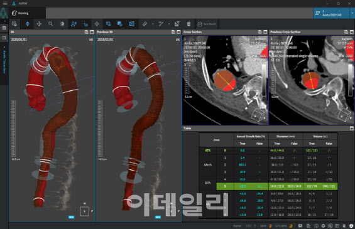Select highlighted zone 5 table row
This screenshot has width=355, height=229.
pos(277,186)
